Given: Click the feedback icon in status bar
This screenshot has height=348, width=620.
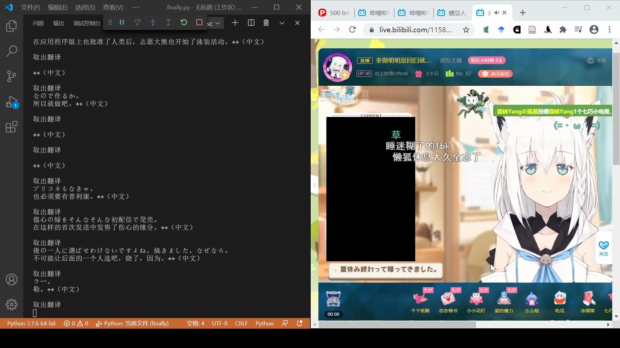Looking at the screenshot, I should point(285,323).
